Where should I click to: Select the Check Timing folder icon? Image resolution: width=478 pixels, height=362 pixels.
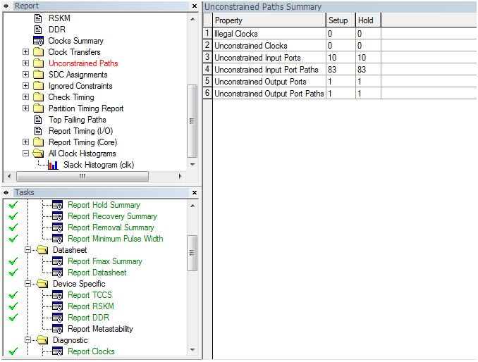(x=38, y=97)
